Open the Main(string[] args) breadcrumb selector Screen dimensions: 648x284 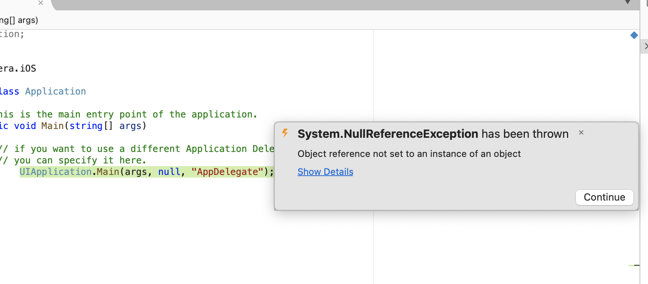tap(19, 20)
